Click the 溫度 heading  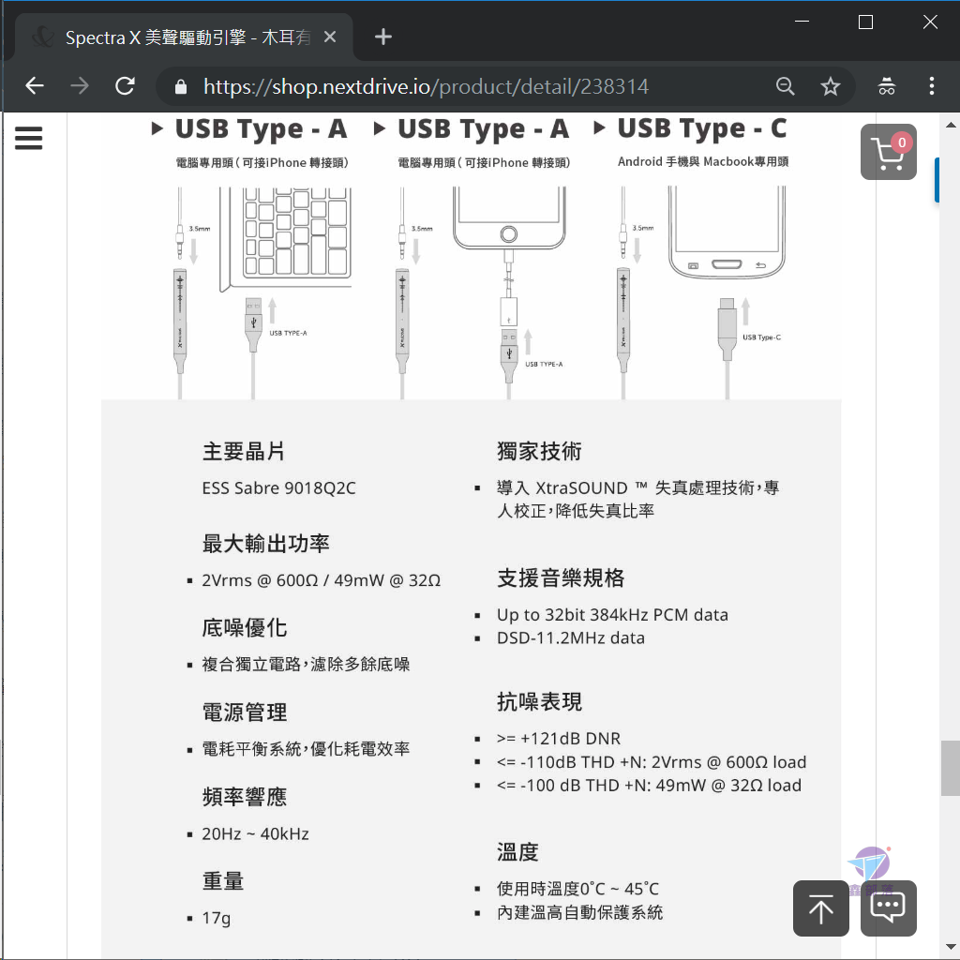[517, 852]
